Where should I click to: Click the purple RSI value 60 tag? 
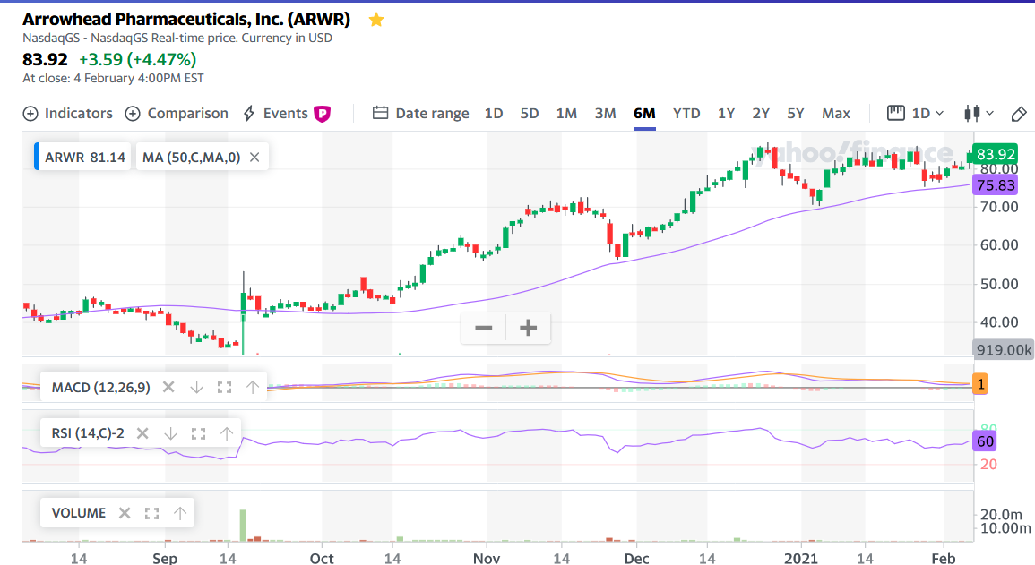click(985, 441)
